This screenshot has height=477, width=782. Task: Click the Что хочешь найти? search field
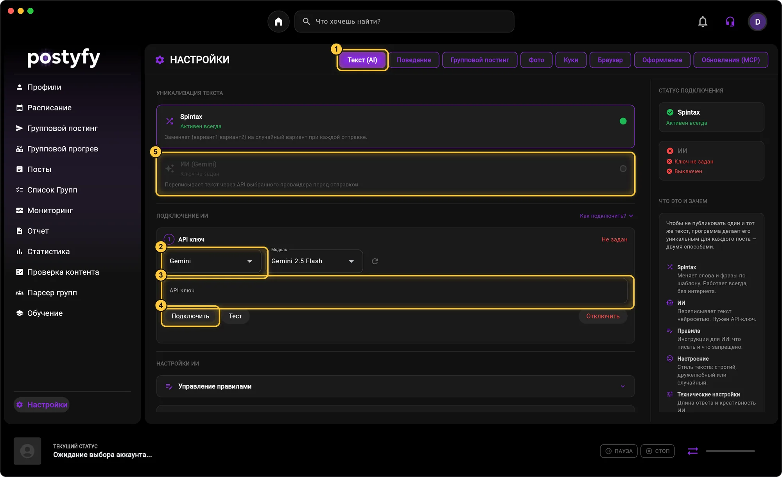(x=404, y=22)
